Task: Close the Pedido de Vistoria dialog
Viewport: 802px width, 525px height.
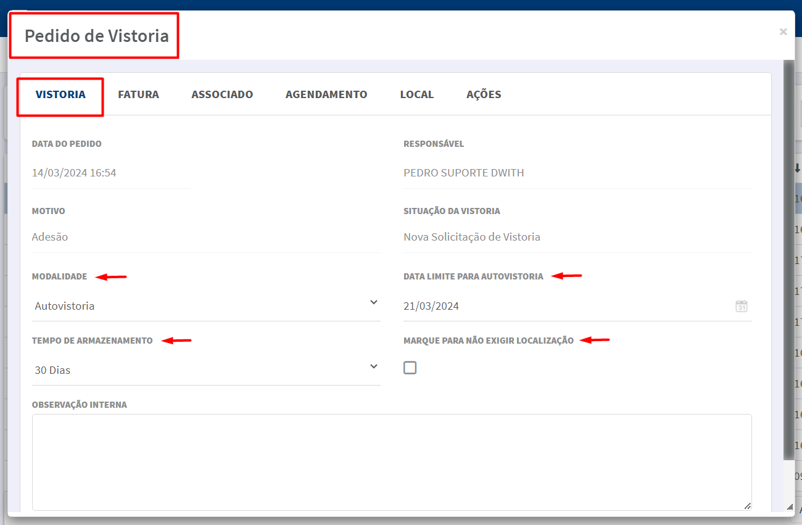Action: [x=783, y=31]
